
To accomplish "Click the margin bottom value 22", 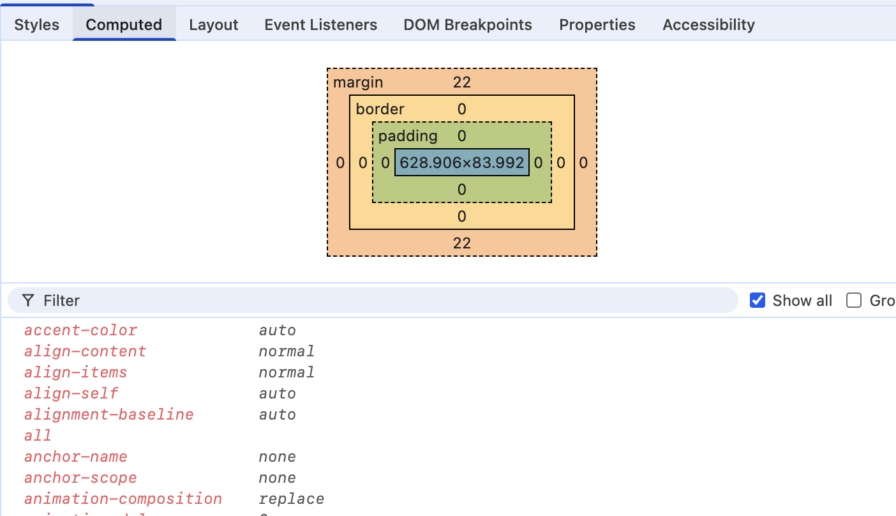I will pyautogui.click(x=461, y=243).
